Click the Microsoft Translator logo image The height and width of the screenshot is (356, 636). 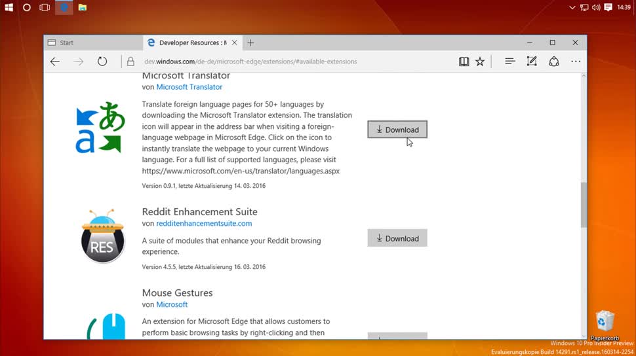pos(100,128)
